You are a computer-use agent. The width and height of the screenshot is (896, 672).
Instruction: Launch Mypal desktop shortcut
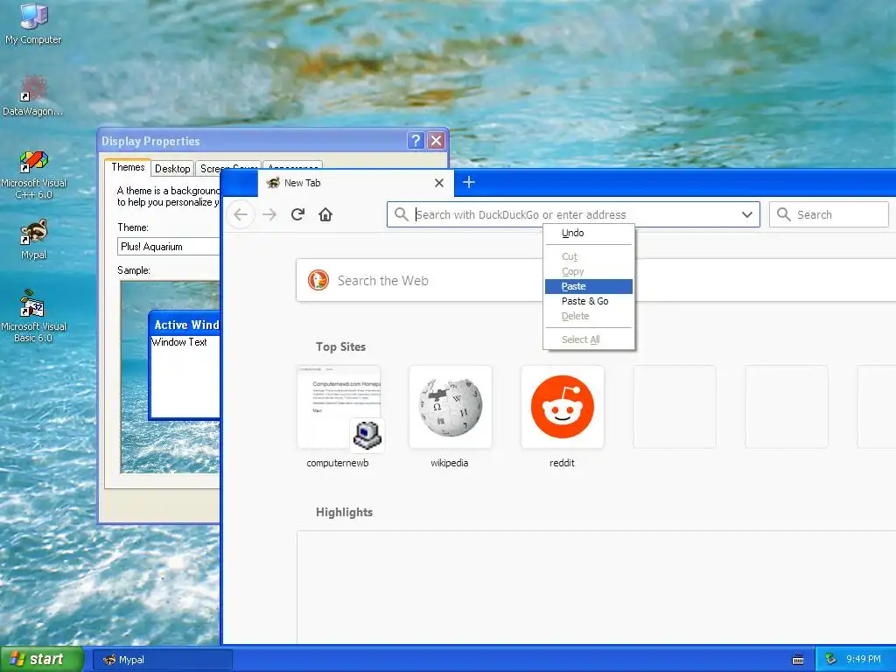(34, 240)
